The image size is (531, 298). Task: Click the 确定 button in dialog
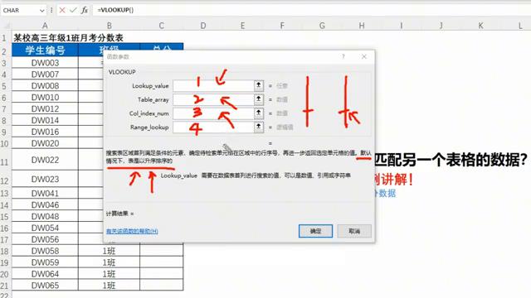[315, 231]
